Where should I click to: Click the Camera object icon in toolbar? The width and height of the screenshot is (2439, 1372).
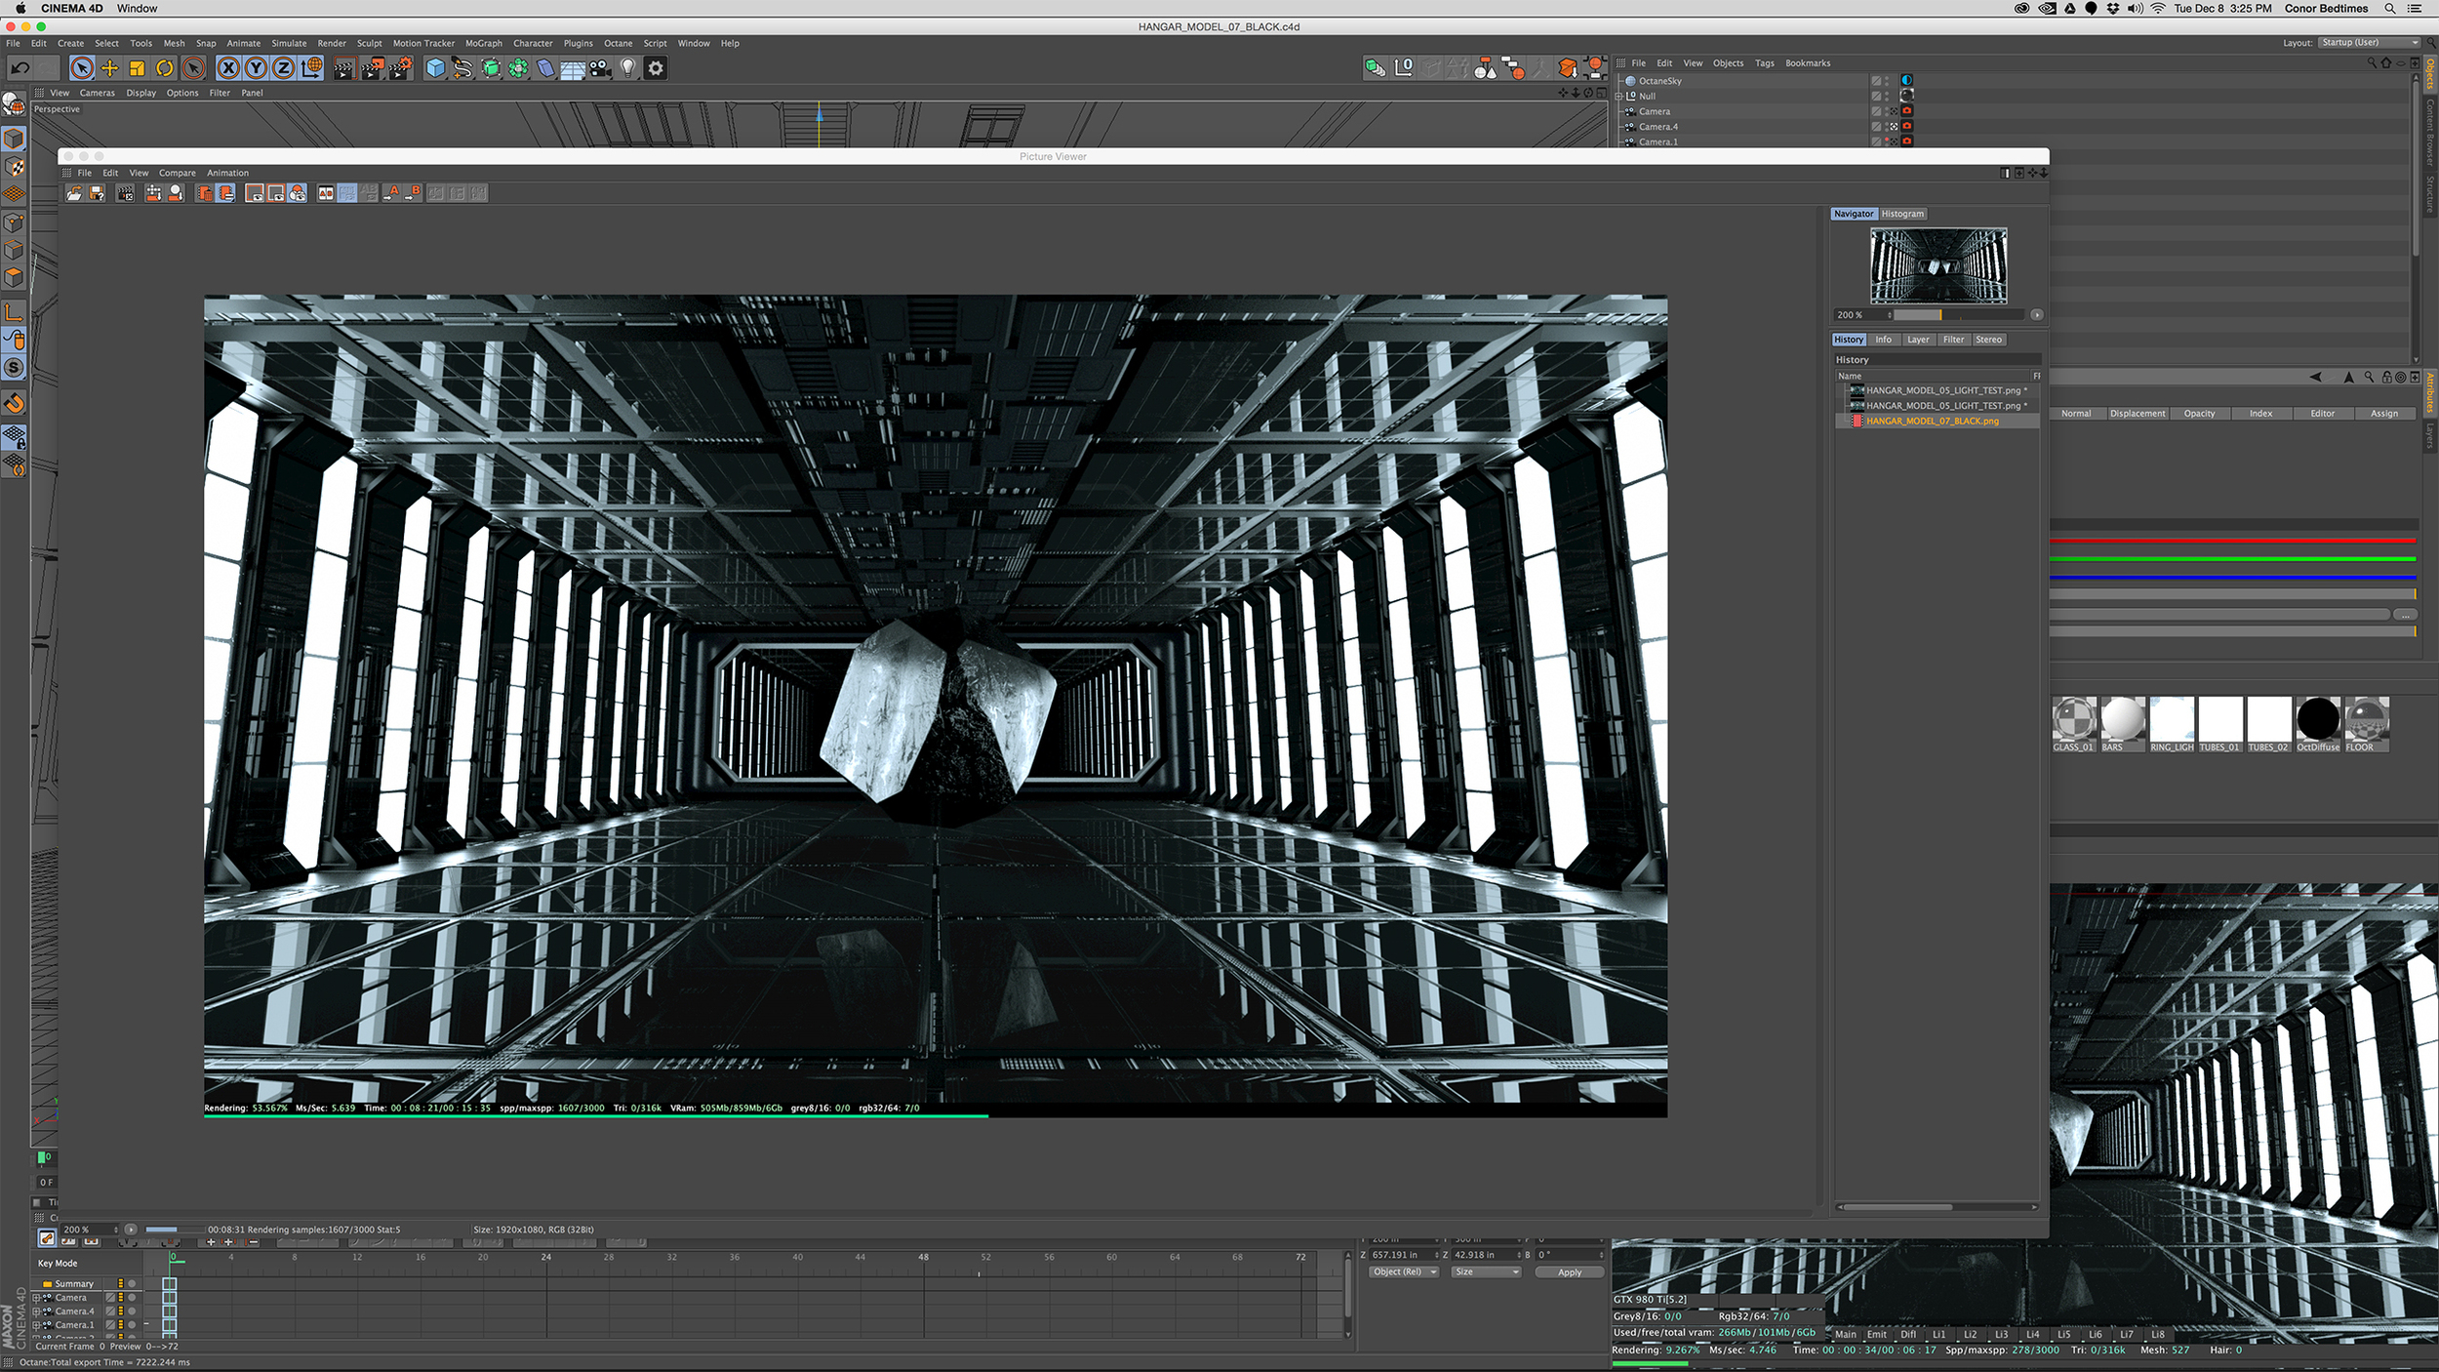600,67
